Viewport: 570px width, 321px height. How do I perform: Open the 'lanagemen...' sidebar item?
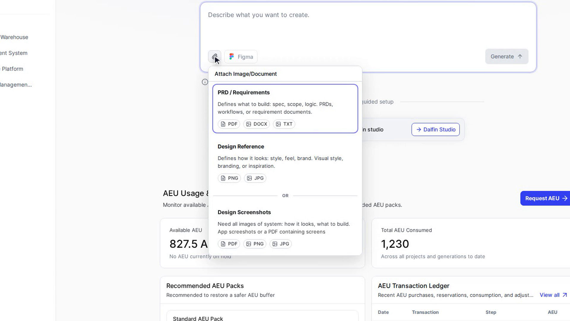(x=16, y=85)
